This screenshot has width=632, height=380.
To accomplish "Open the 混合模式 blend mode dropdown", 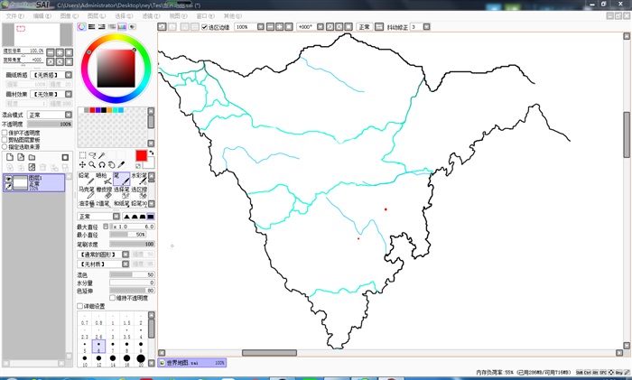I will [49, 116].
